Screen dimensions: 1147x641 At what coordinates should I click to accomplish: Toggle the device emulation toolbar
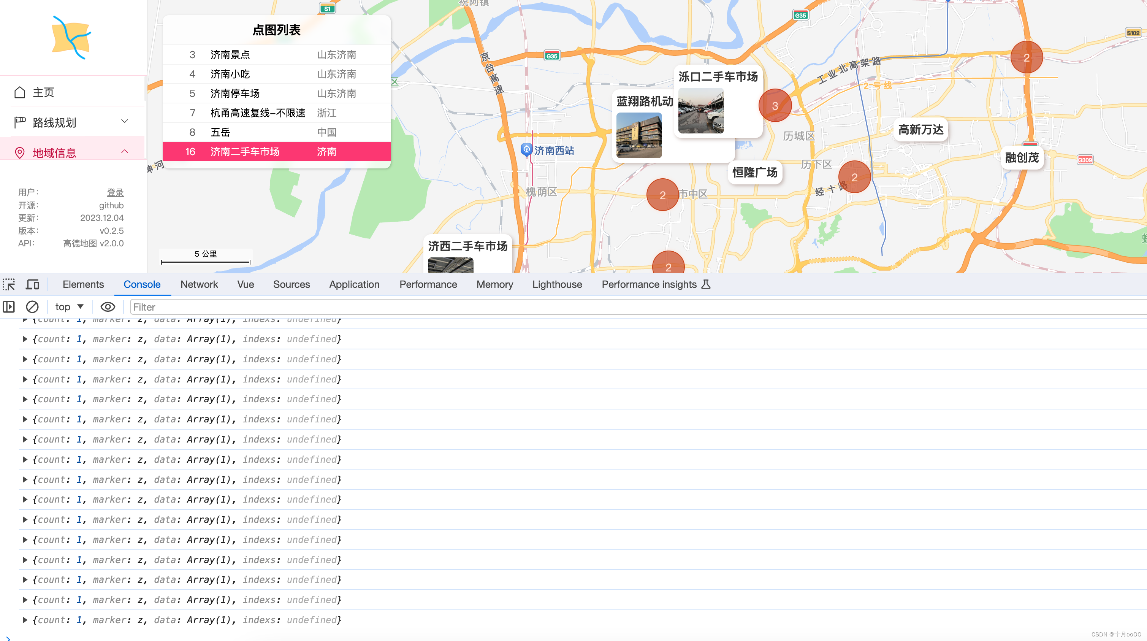[32, 284]
